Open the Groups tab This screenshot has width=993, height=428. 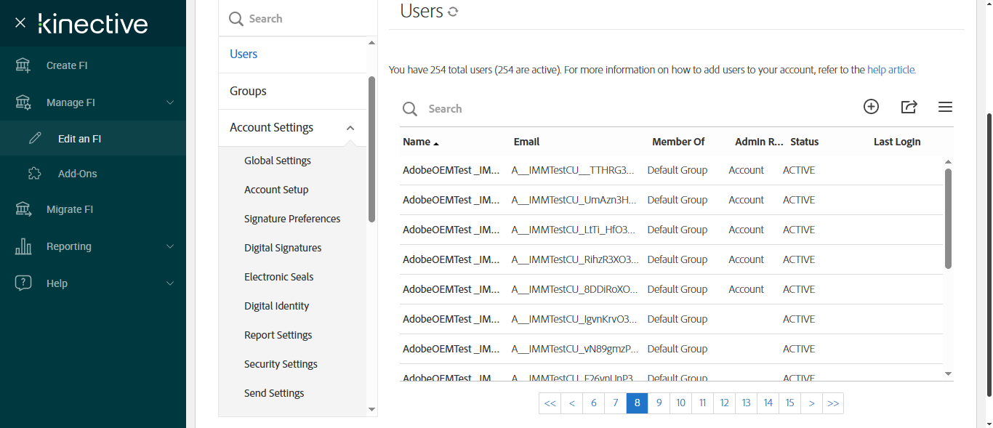[x=248, y=91]
